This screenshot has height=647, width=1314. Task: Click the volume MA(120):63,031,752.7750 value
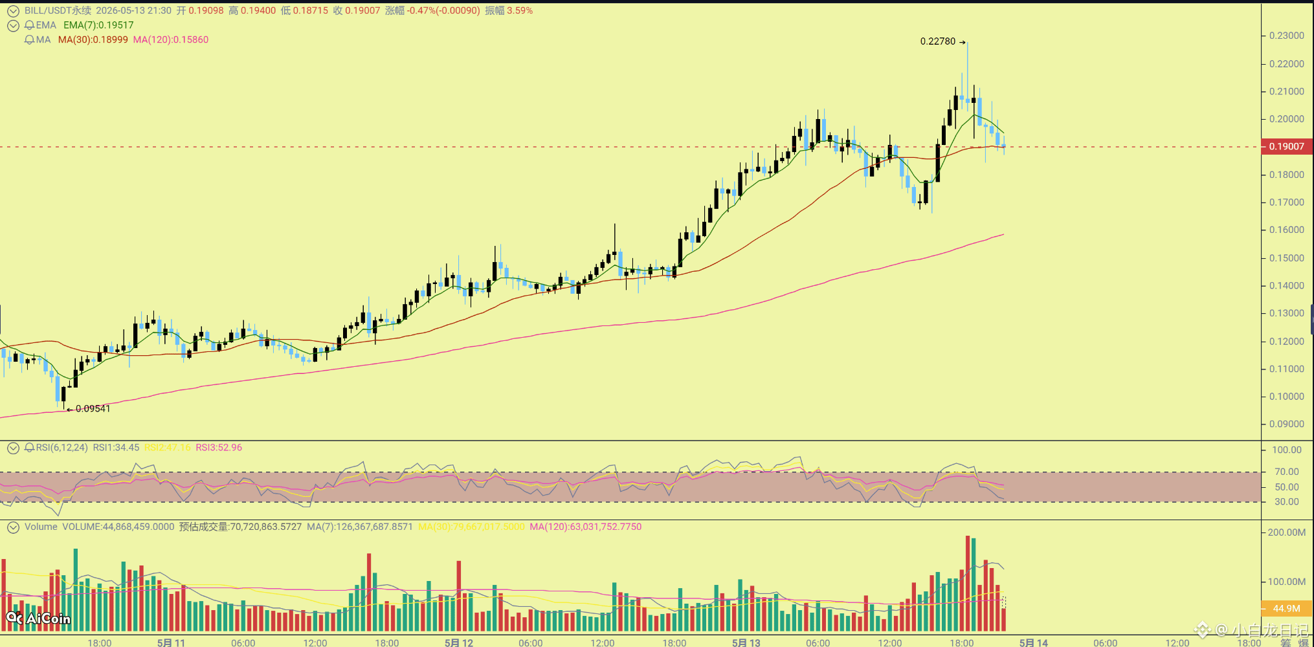pyautogui.click(x=586, y=527)
